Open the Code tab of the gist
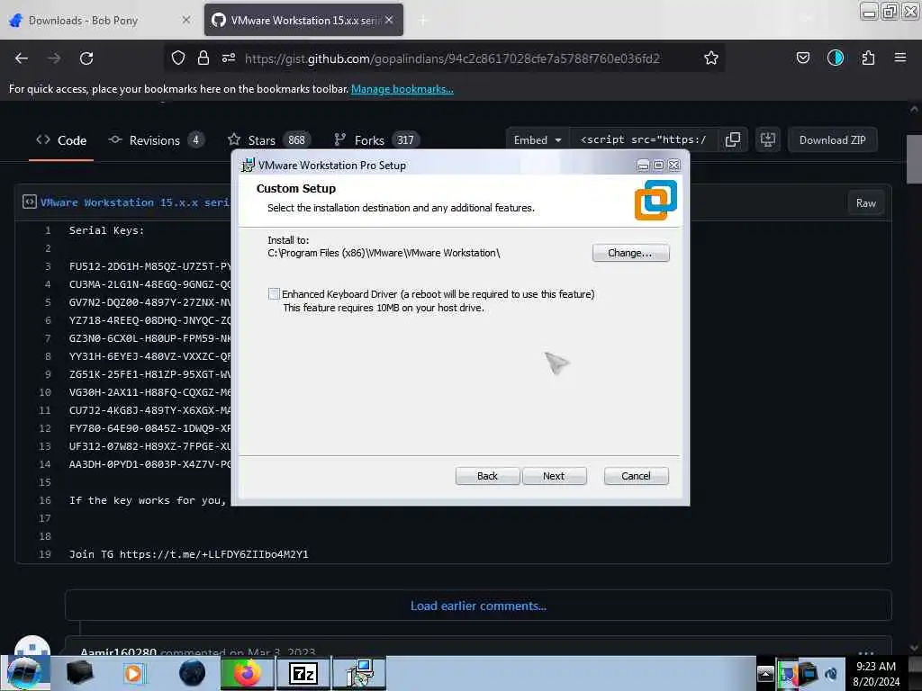Viewport: 922px width, 691px height. click(61, 140)
